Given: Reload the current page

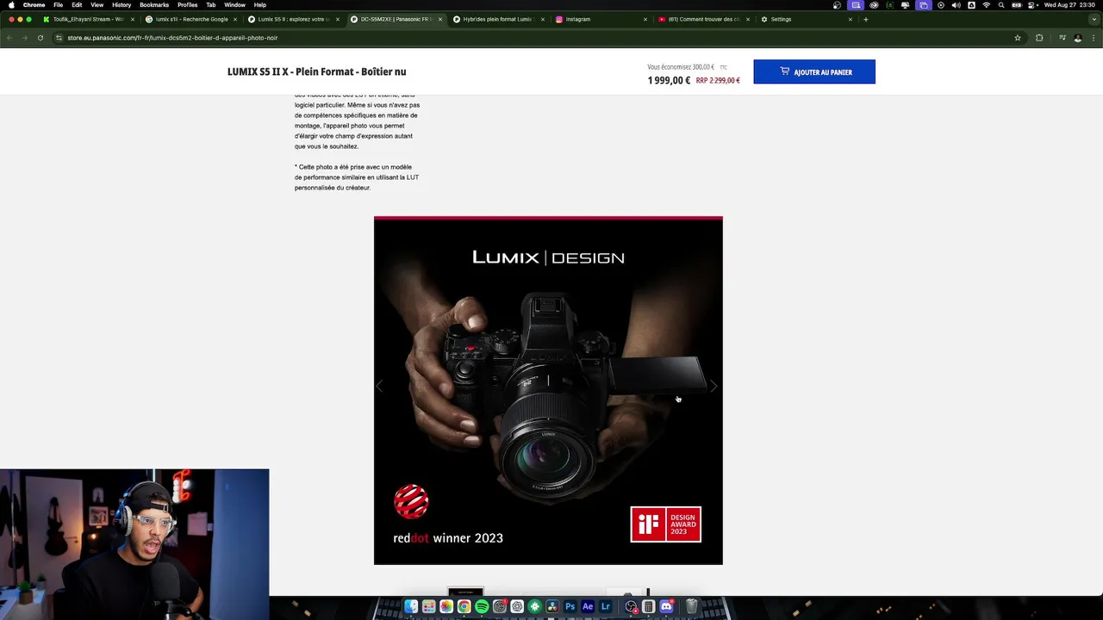Looking at the screenshot, I should (40, 38).
